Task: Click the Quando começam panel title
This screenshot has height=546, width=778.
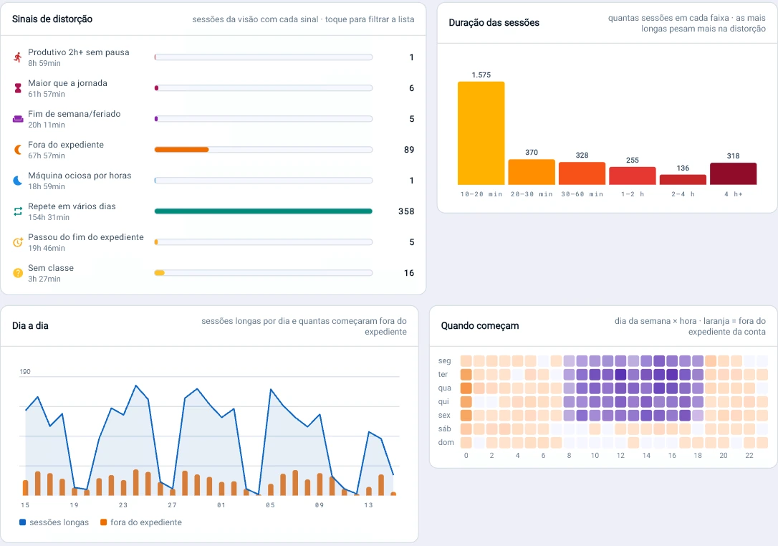Action: (x=480, y=325)
